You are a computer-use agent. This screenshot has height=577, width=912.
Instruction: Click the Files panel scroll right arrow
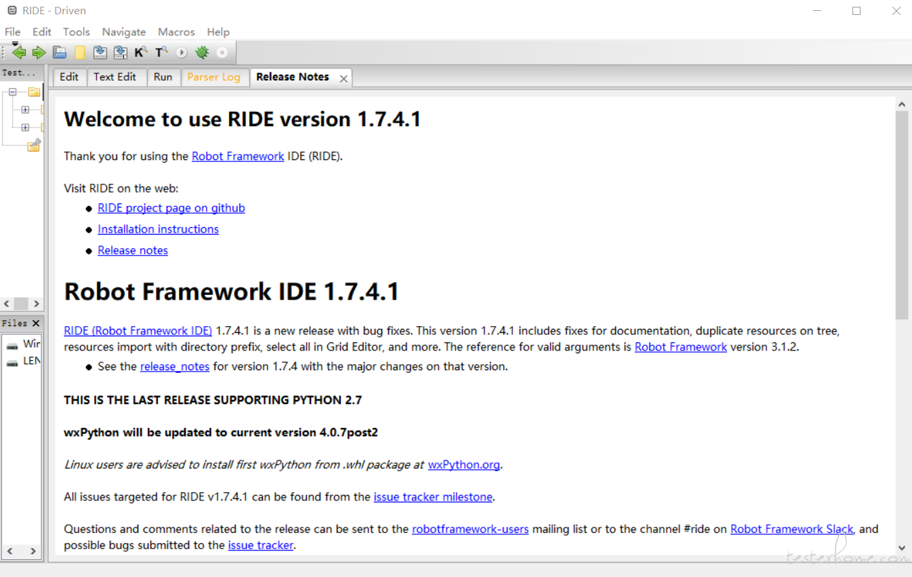coord(33,551)
